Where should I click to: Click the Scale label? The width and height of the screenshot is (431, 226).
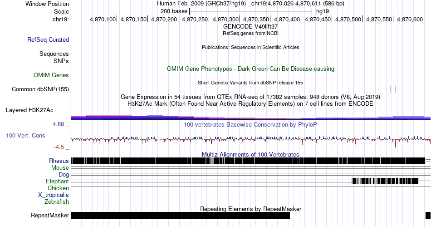pos(62,11)
